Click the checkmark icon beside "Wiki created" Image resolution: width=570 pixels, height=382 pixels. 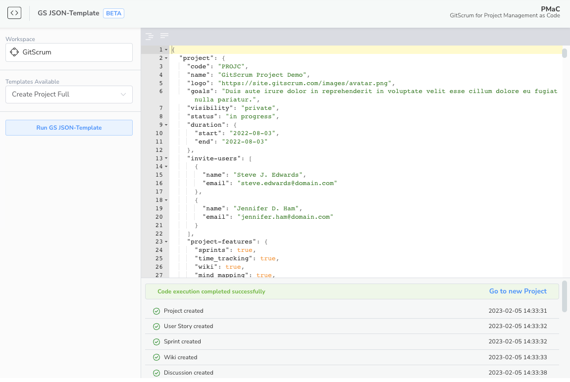click(156, 357)
